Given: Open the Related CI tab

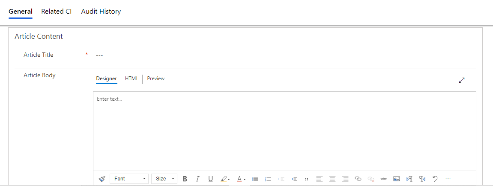Looking at the screenshot, I should coord(56,12).
